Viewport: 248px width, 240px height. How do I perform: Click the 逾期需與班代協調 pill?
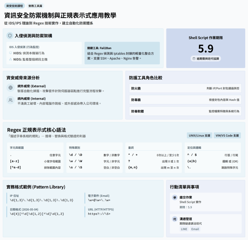click(206, 59)
